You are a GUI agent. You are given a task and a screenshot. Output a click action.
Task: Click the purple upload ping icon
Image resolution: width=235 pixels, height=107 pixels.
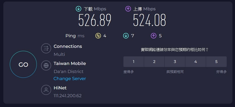tap(153, 36)
